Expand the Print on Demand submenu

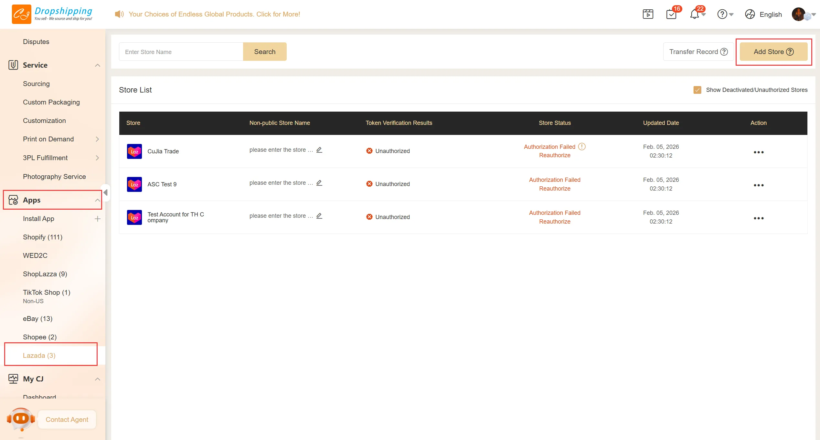97,139
